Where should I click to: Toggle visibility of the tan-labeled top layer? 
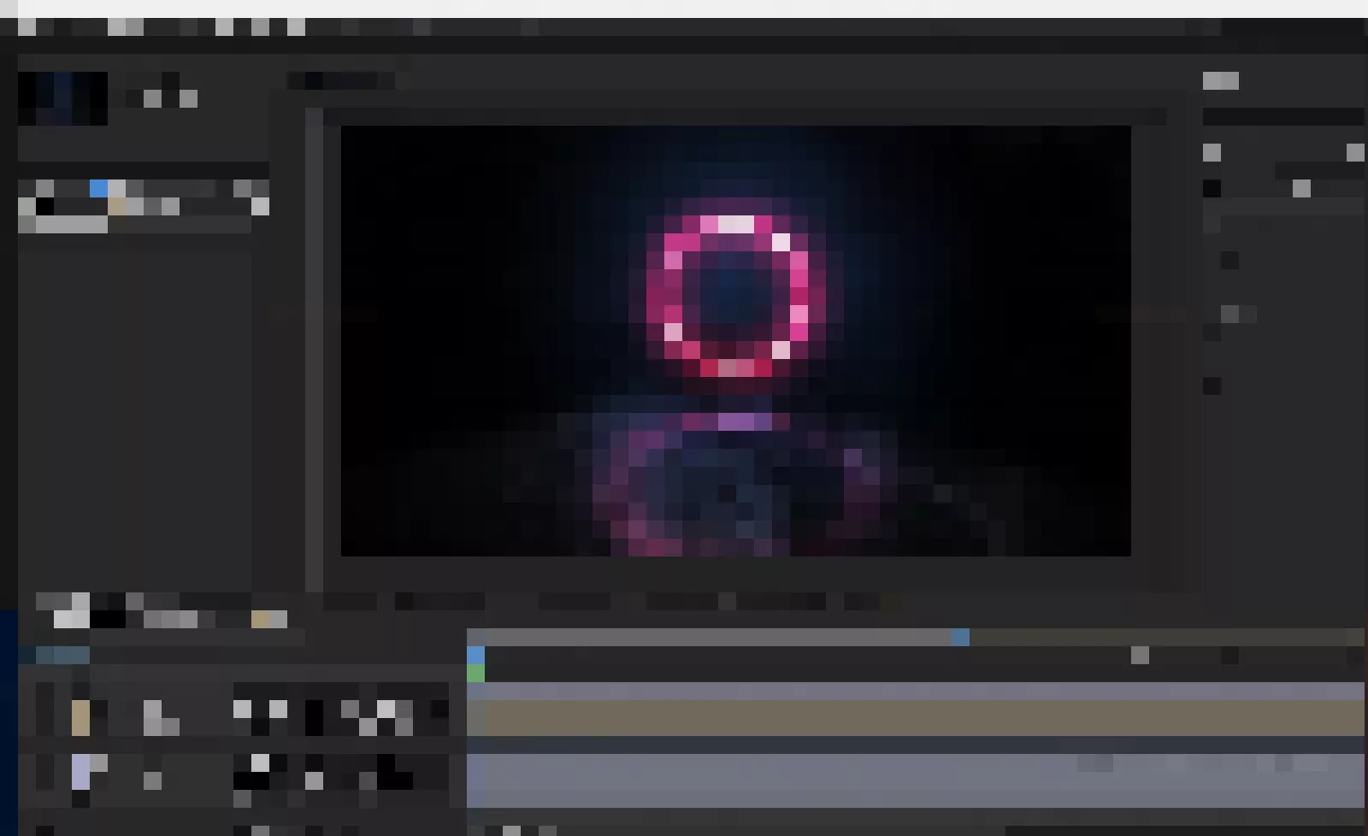coord(44,709)
